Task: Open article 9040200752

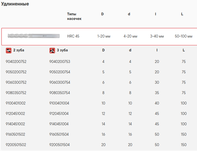Action: click(16, 61)
